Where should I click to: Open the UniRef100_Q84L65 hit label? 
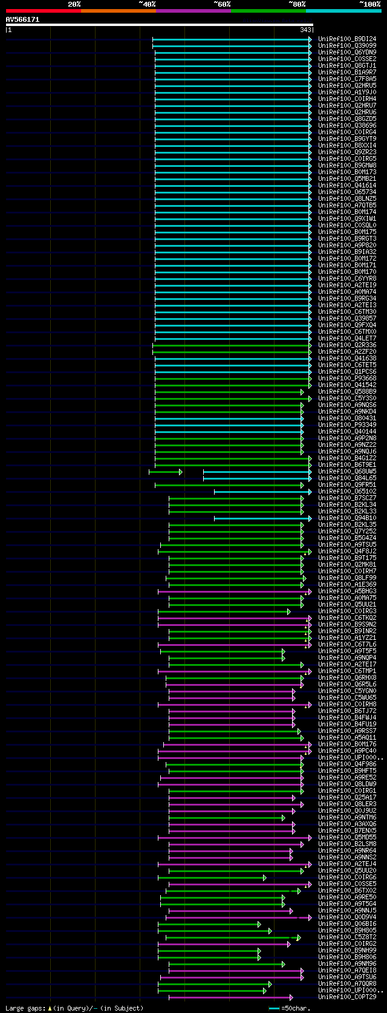pyautogui.click(x=347, y=478)
